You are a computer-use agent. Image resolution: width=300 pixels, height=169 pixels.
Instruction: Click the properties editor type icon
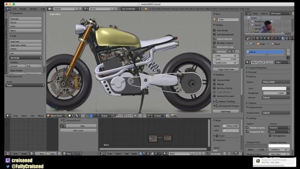(248, 38)
